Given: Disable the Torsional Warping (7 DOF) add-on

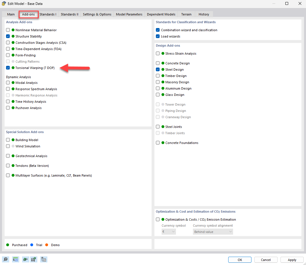Looking at the screenshot, I should pos(8,68).
